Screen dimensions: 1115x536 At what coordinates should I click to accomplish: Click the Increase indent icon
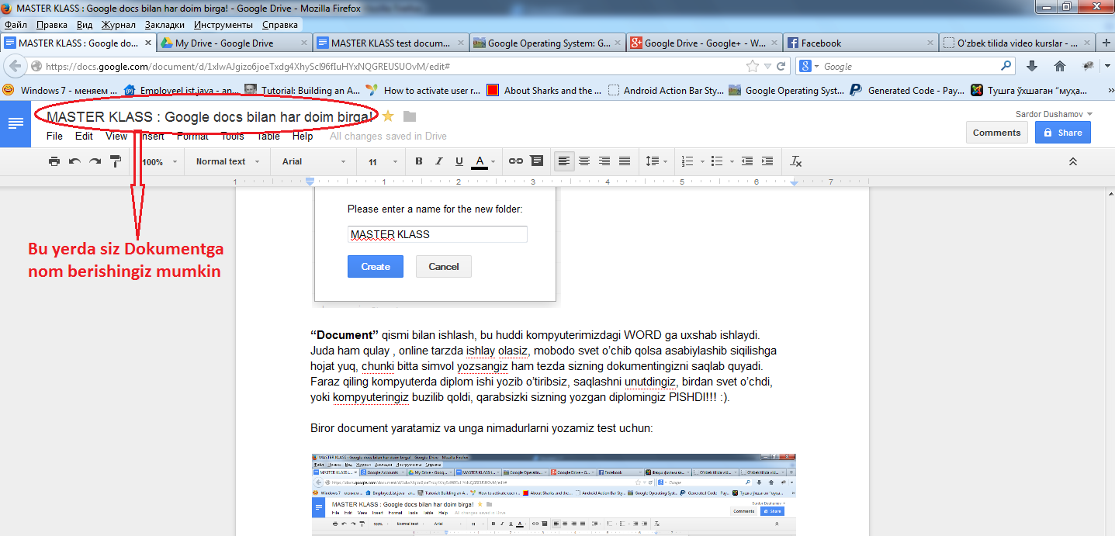[767, 161]
